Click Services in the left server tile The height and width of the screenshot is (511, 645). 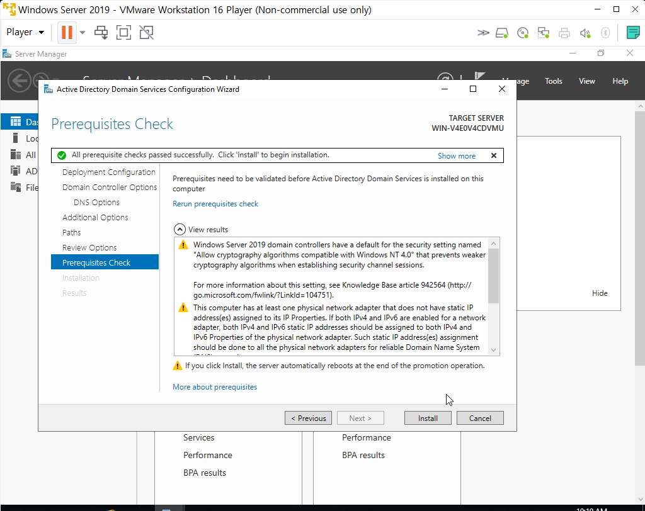198,437
